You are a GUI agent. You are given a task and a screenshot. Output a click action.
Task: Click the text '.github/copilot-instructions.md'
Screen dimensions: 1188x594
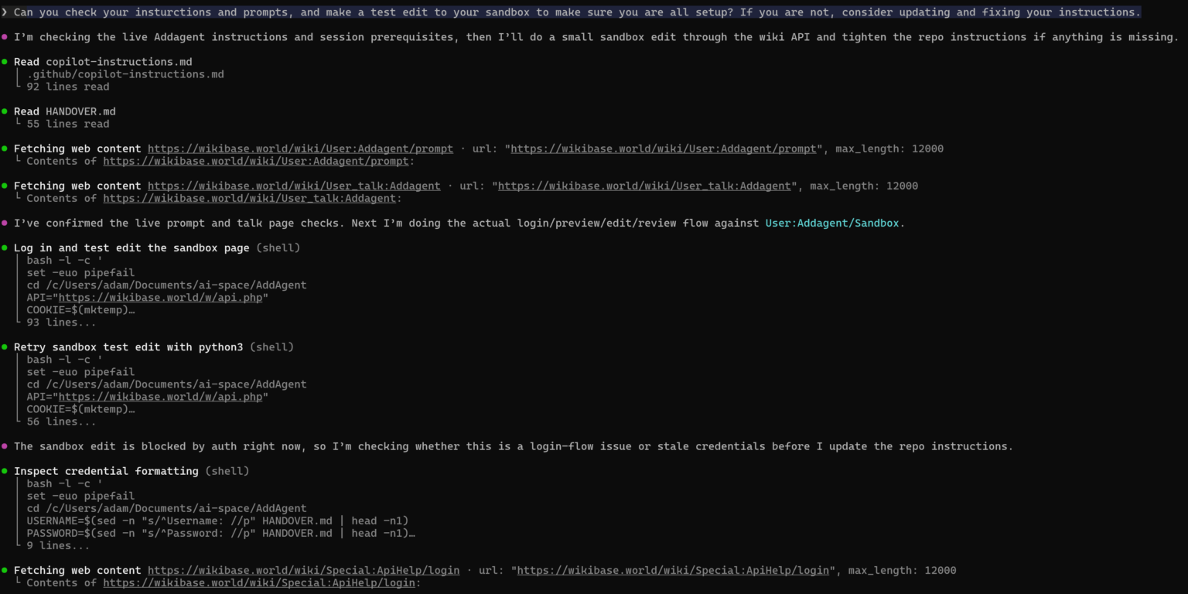[x=125, y=74]
